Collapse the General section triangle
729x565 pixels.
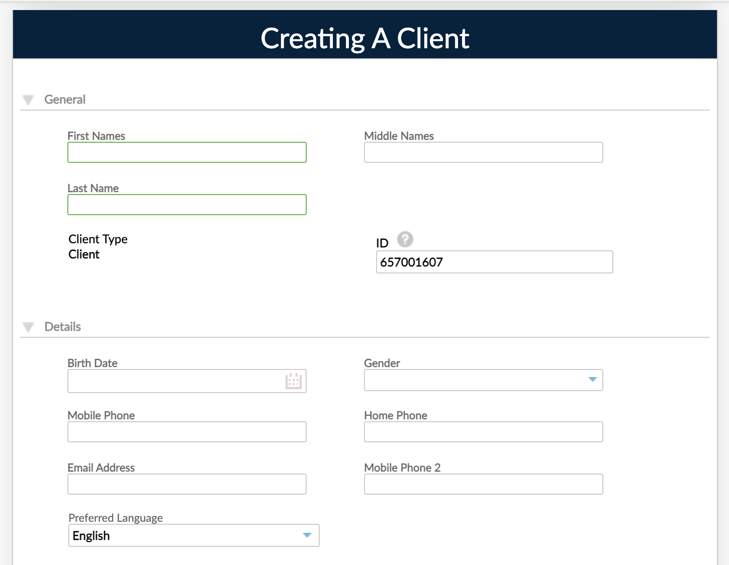pyautogui.click(x=29, y=99)
